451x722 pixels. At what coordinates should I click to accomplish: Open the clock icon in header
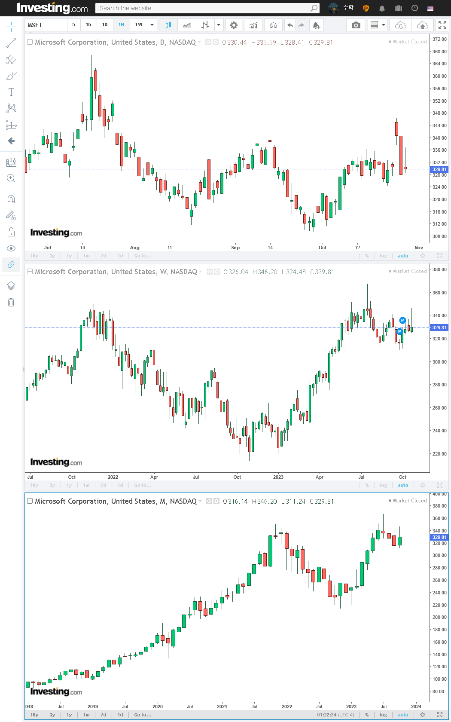coord(414,8)
